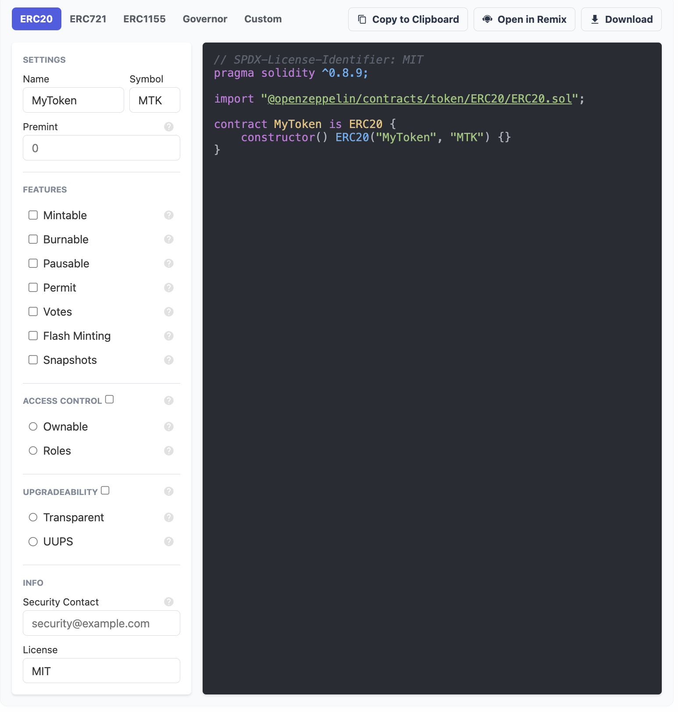Show help tooltip for Snapshots

coord(169,360)
